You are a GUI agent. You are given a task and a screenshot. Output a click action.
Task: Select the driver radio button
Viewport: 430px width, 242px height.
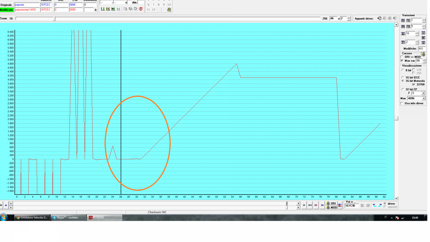385,204
